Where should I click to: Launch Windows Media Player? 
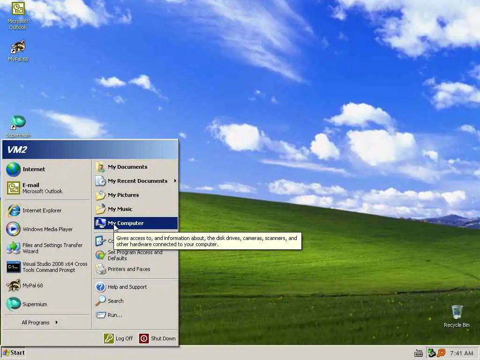(x=47, y=229)
